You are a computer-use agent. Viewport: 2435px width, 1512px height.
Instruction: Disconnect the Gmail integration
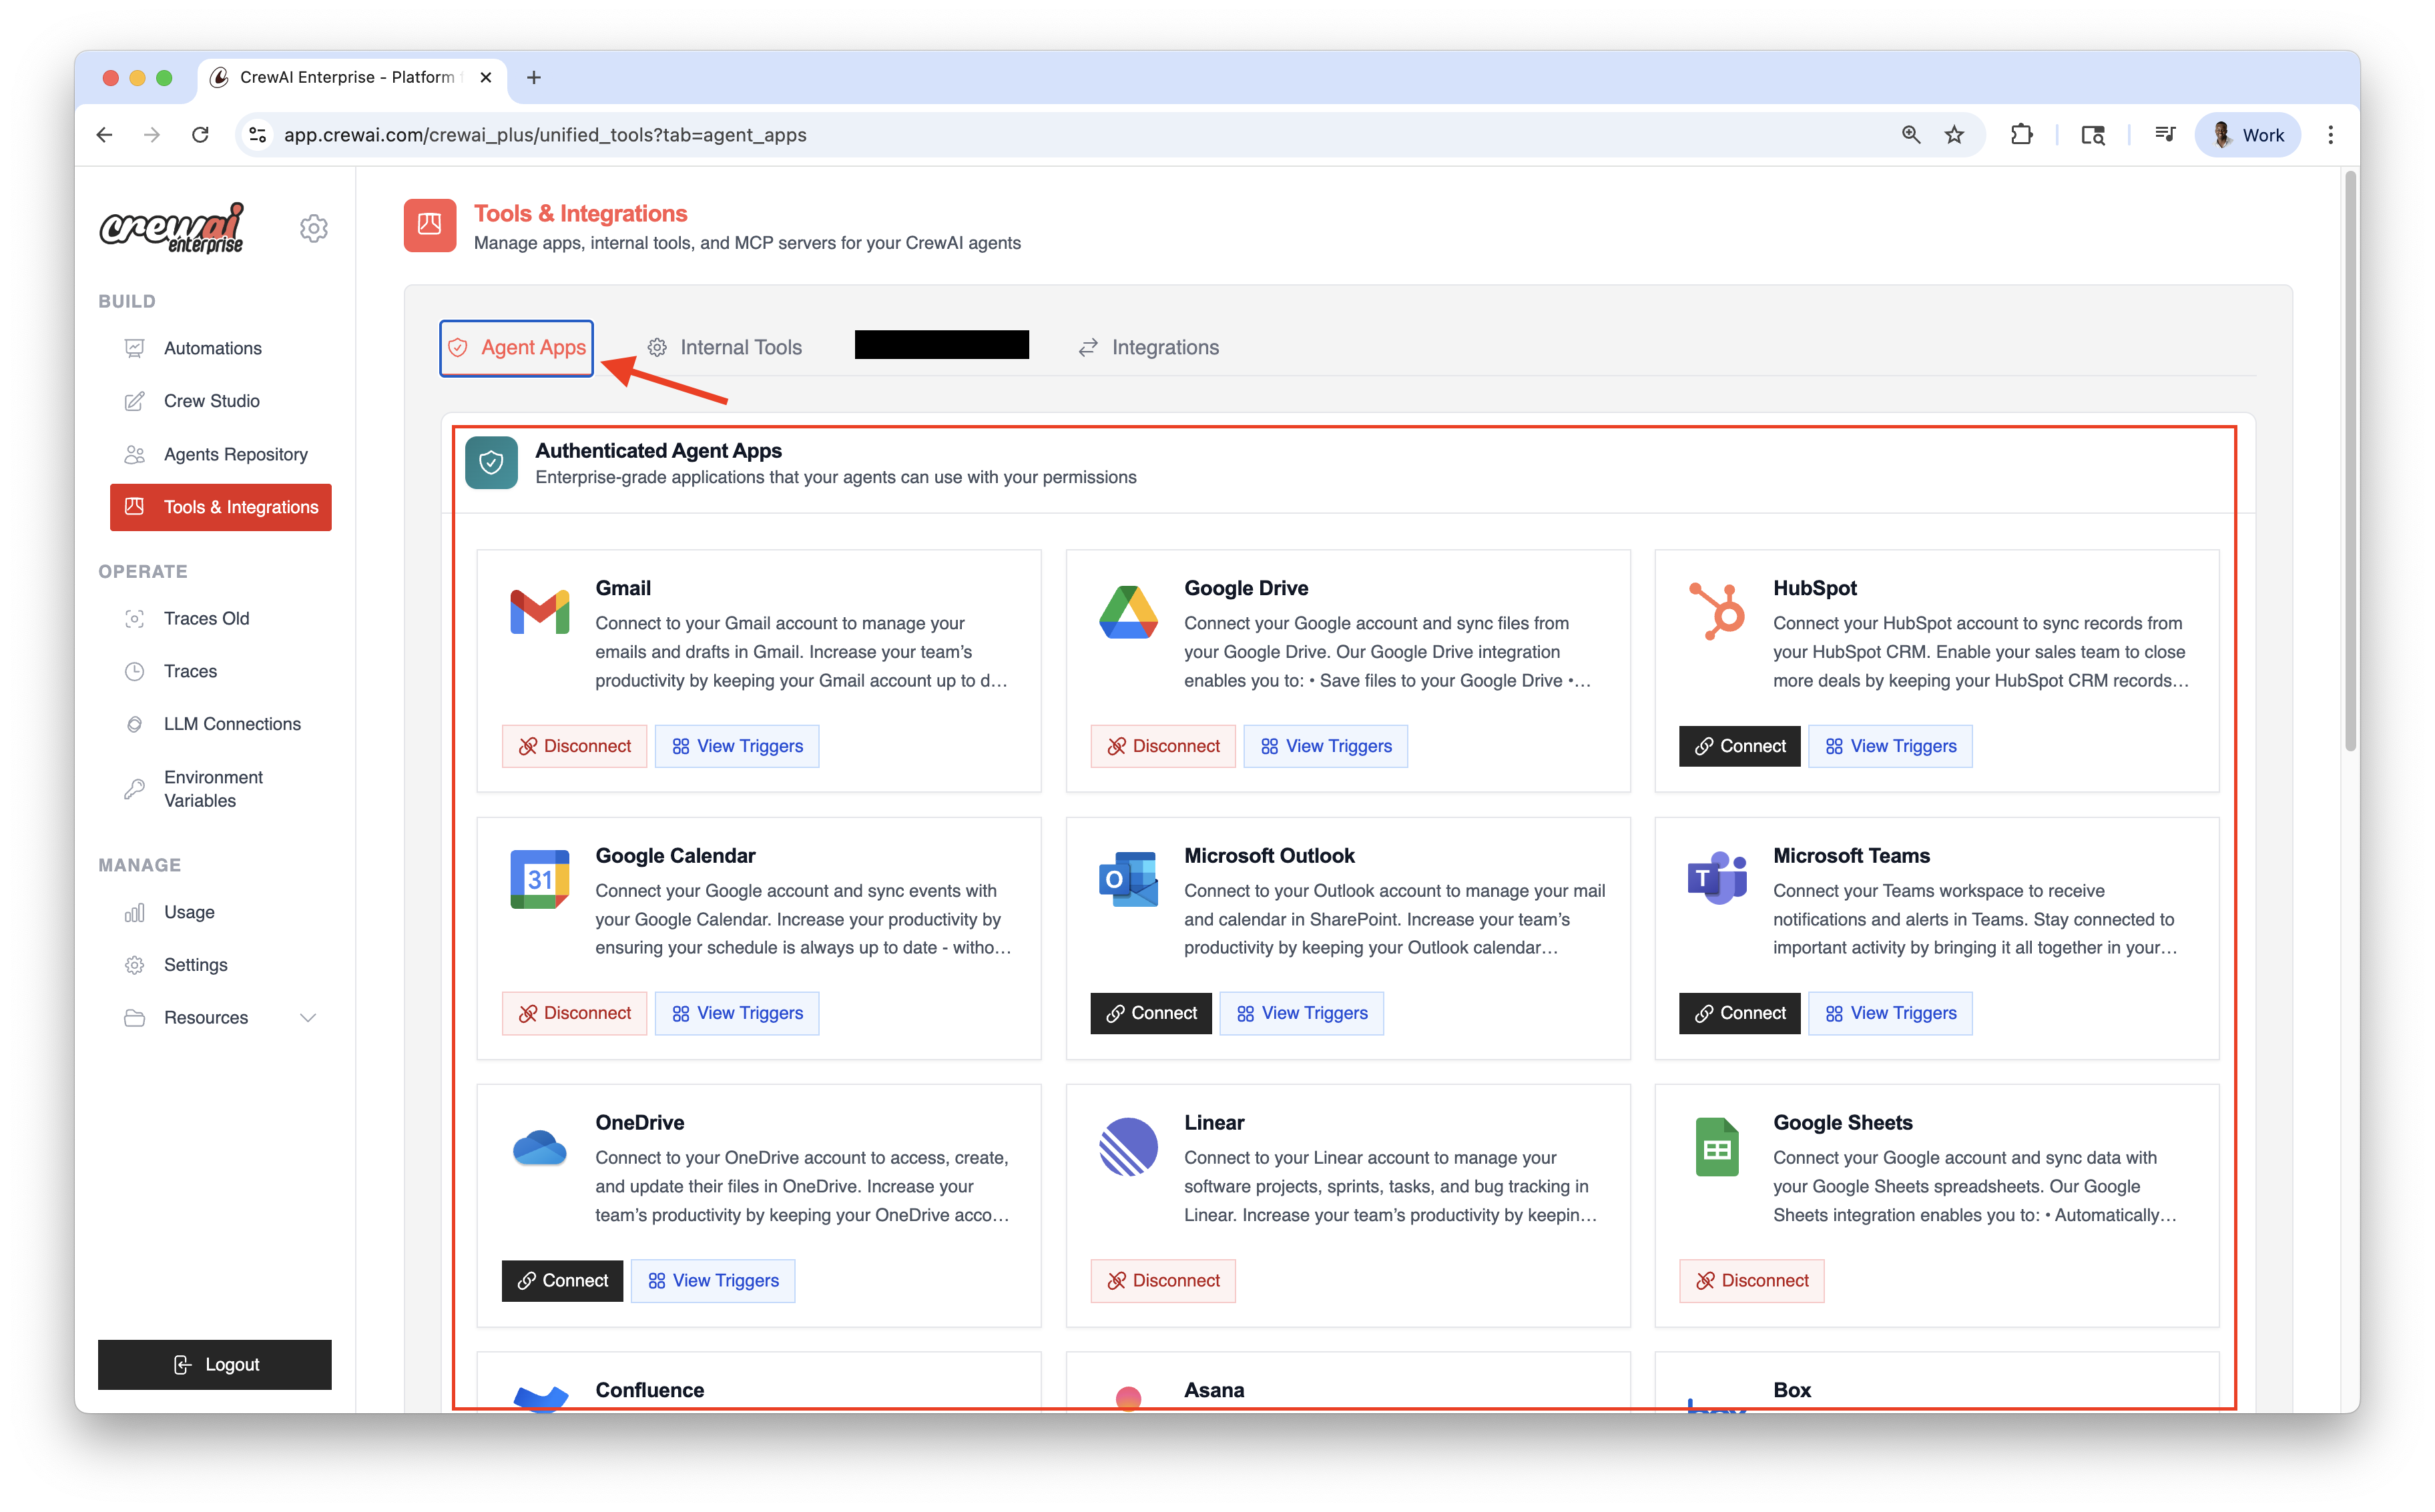(x=574, y=745)
